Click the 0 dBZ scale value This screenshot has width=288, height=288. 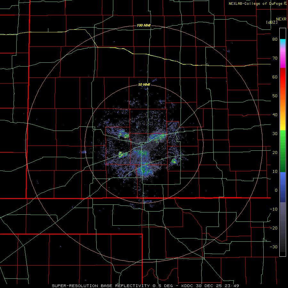276,190
